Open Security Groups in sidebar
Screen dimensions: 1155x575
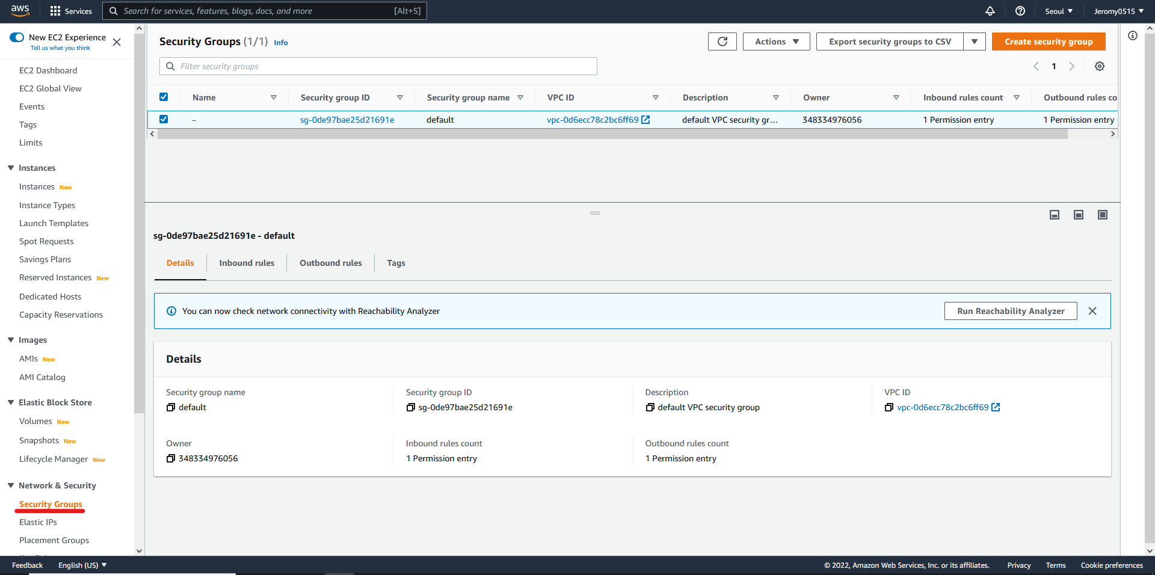51,504
